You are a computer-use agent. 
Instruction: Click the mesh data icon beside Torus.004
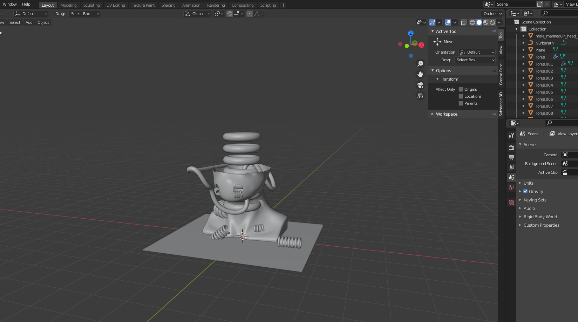point(564,85)
